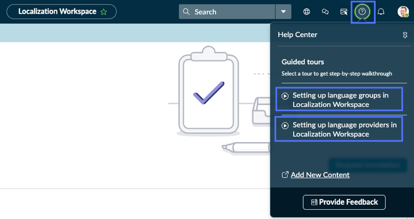Screen dimensions: 414x219
Task: Open the user profile avatar
Action: tap(403, 11)
